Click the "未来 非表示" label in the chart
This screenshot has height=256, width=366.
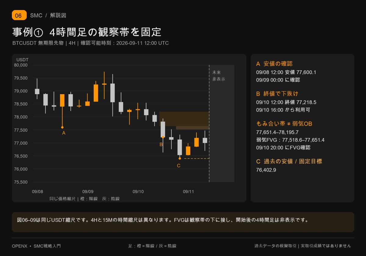(219, 76)
